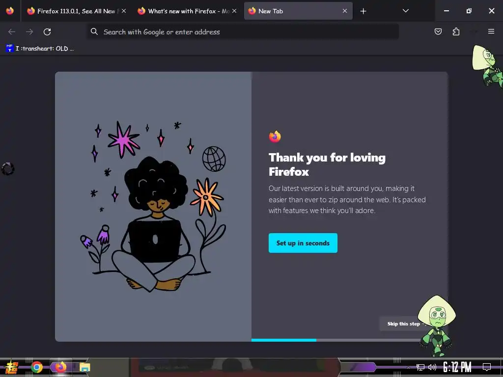Click the Firefox logo above the heading
The image size is (503, 377).
[275, 136]
